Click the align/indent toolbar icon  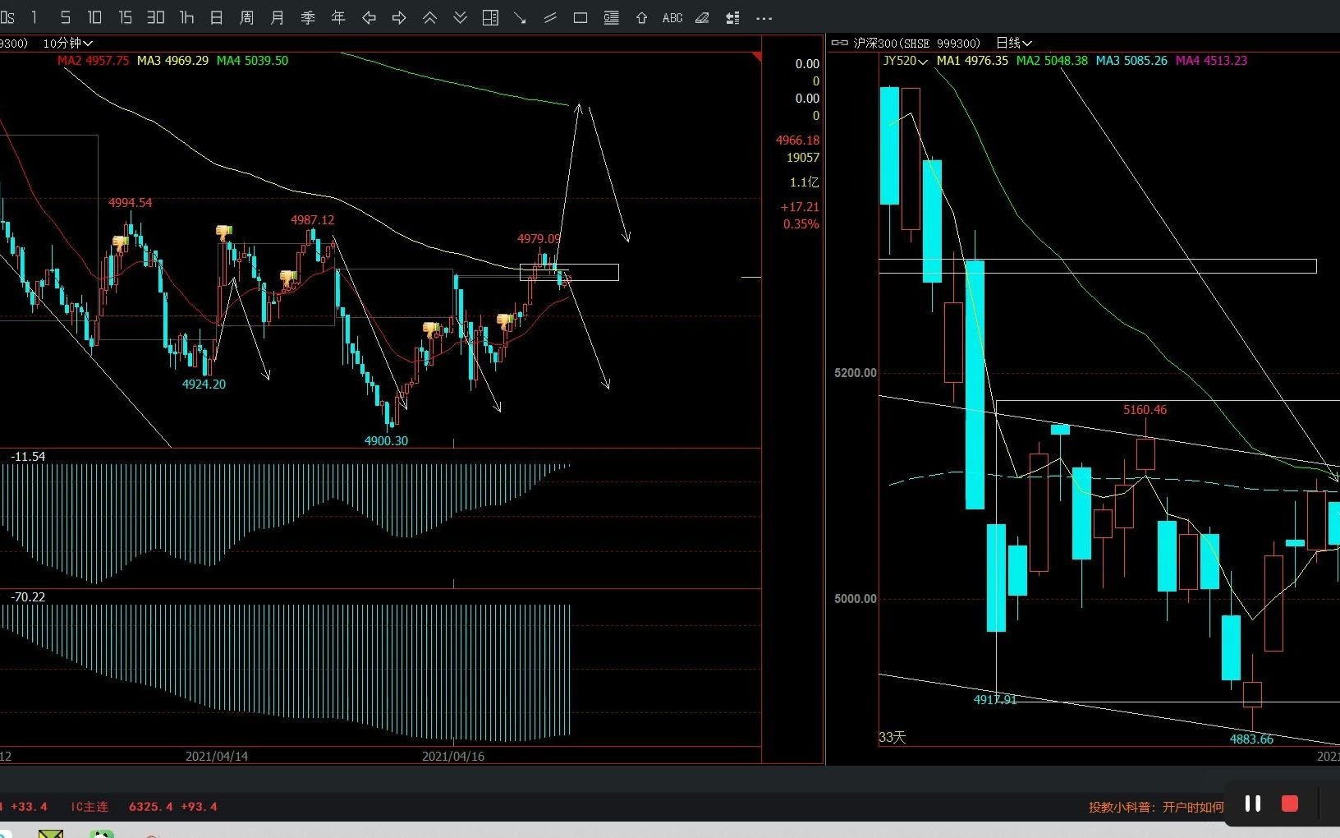[x=732, y=17]
